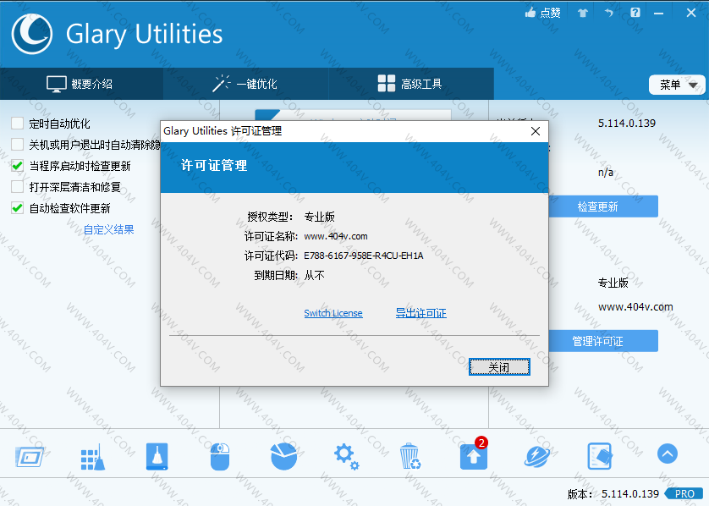The width and height of the screenshot is (709, 506).
Task: Open the 高级工具 tab
Action: pyautogui.click(x=409, y=84)
